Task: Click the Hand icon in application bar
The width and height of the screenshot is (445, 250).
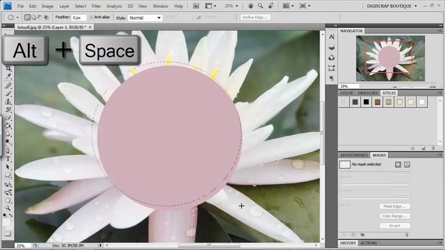Action: pyautogui.click(x=250, y=6)
